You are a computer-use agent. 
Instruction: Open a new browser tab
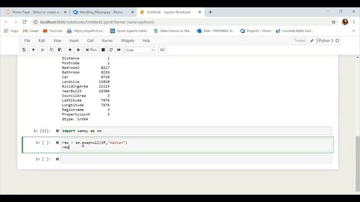(210, 12)
